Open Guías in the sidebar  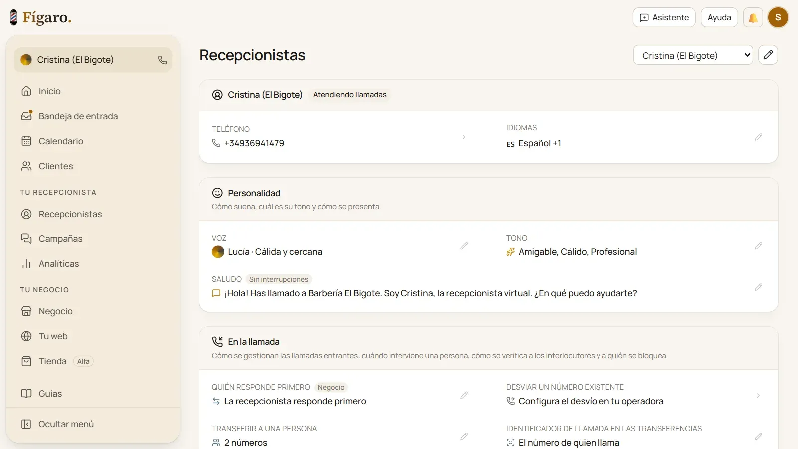click(93, 394)
